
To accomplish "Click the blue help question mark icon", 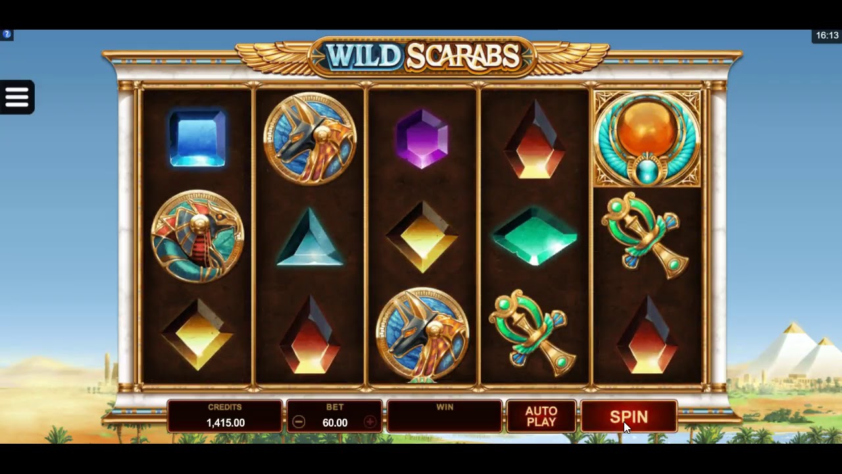I will tap(7, 34).
